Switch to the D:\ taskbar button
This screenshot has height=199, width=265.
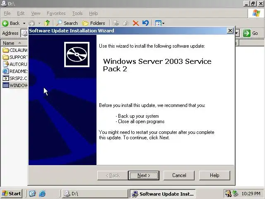[x=95, y=194]
